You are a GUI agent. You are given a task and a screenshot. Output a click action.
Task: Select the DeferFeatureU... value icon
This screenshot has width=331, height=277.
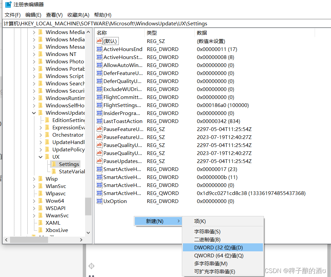99,73
